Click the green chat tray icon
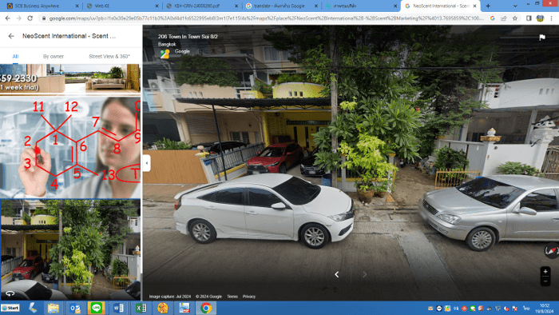Screen dimensions: 559x315 [x=473, y=309]
